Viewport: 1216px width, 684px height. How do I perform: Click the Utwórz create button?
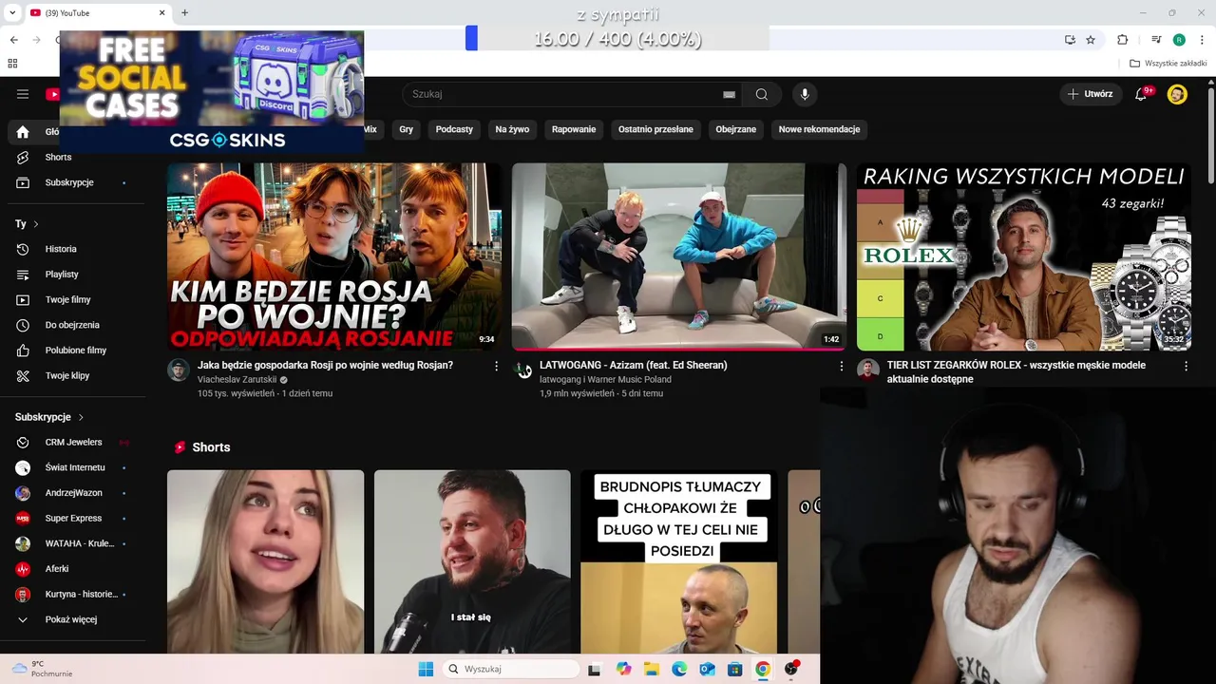[x=1090, y=94]
